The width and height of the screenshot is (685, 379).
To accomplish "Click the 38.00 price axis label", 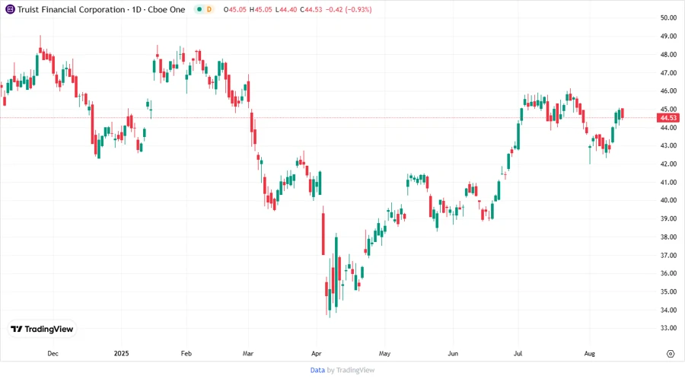I will click(668, 237).
